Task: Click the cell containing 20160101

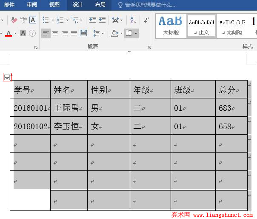Action: click(x=30, y=107)
